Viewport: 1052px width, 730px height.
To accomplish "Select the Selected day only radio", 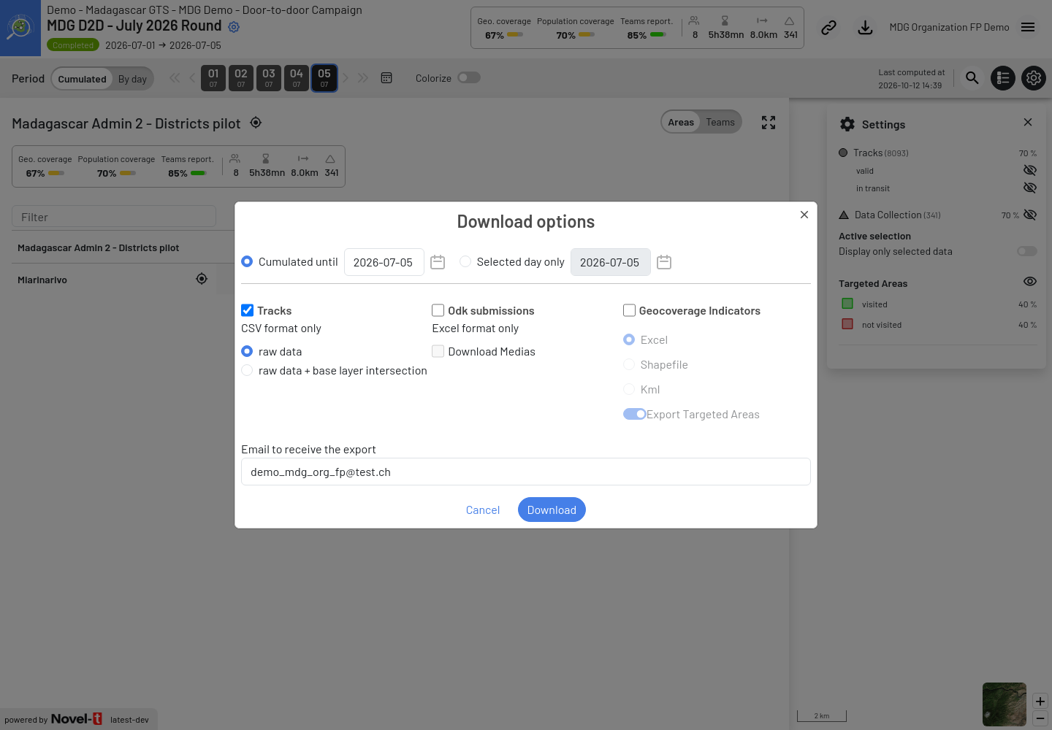I will coord(465,261).
